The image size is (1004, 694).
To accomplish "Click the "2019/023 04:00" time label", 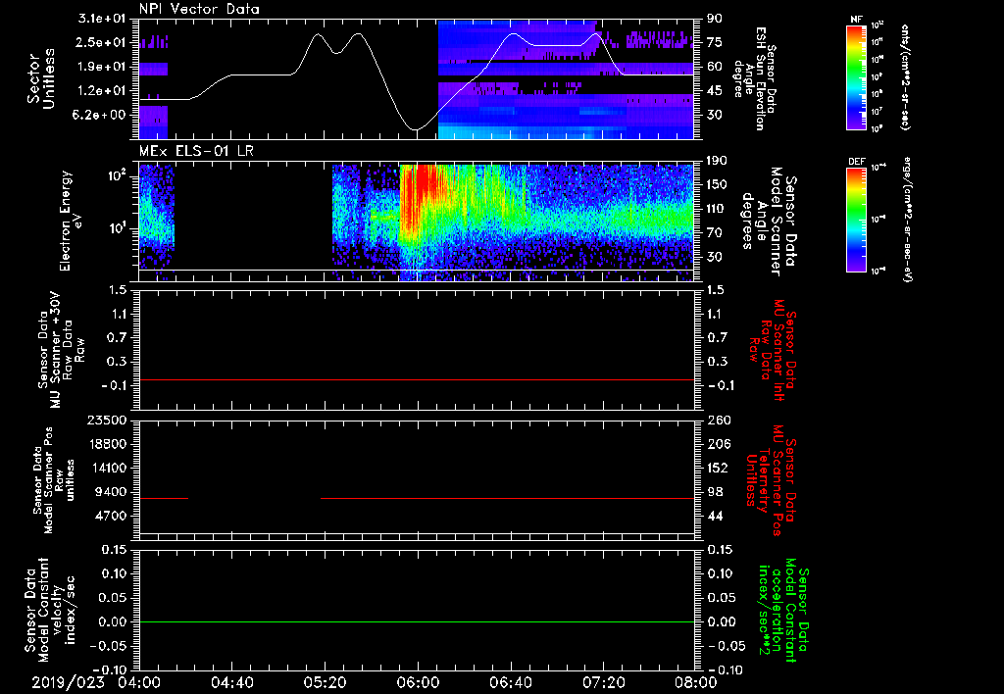I will [97, 682].
